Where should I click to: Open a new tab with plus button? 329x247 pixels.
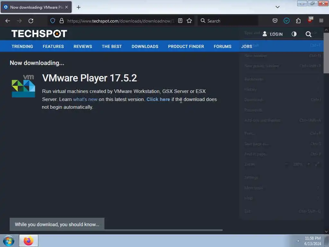coord(78,7)
